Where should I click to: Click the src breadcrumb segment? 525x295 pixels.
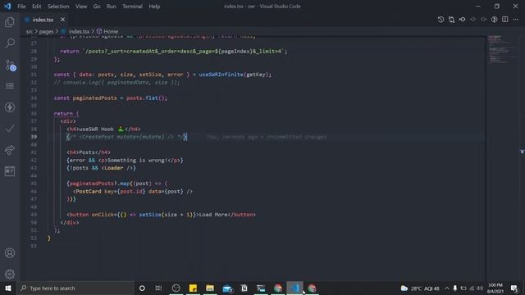30,31
